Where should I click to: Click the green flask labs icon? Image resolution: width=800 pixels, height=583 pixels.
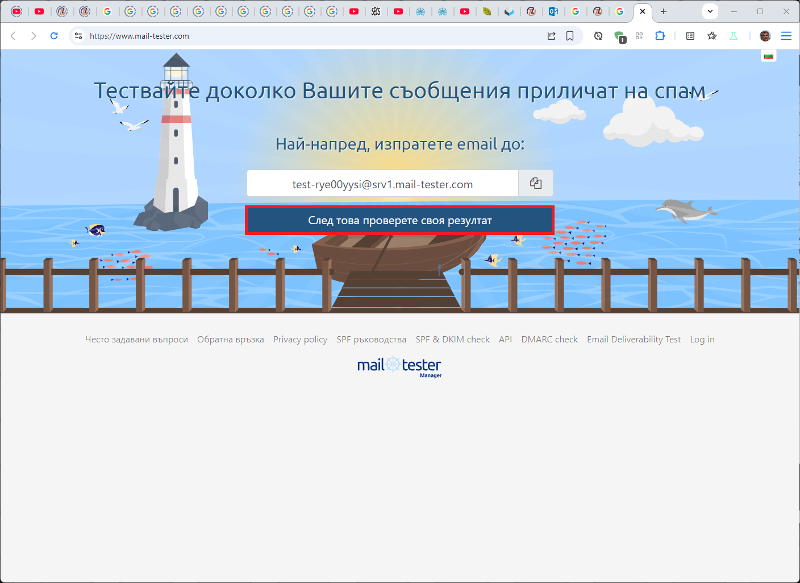(734, 36)
